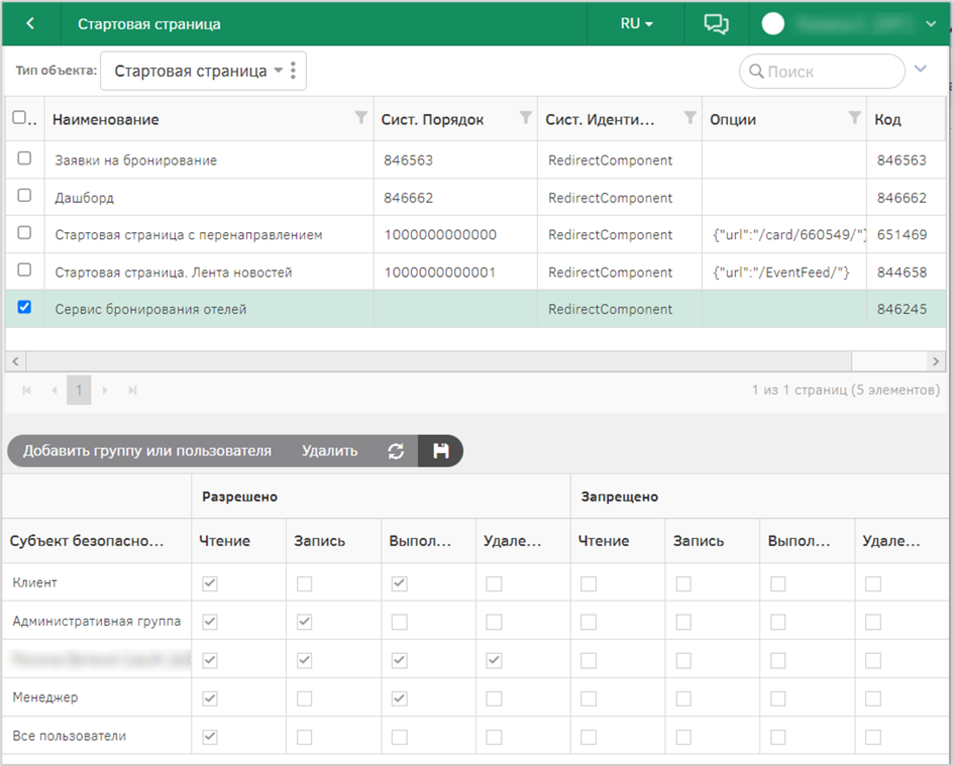Toggle denied Удаление for Менеджер
The image size is (954, 766).
click(873, 699)
